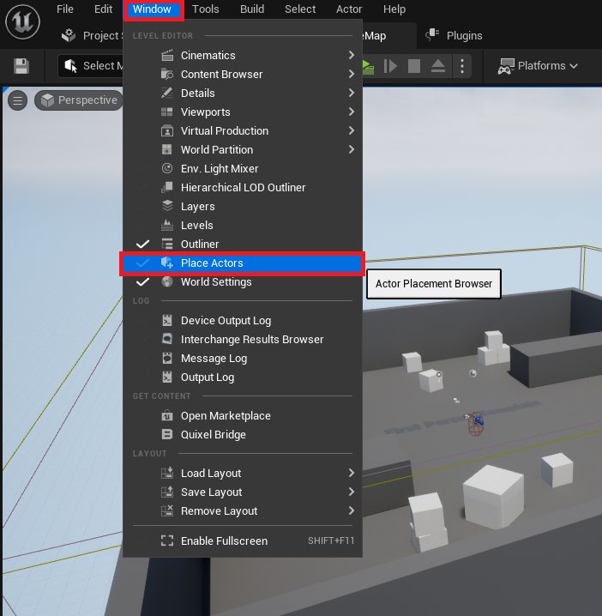Toggle Hierarchical LOD Outliner panel
Screen dimensions: 602x616
tap(242, 187)
